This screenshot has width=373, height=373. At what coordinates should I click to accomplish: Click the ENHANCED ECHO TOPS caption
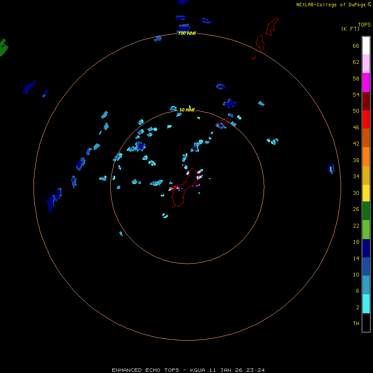tap(145, 370)
